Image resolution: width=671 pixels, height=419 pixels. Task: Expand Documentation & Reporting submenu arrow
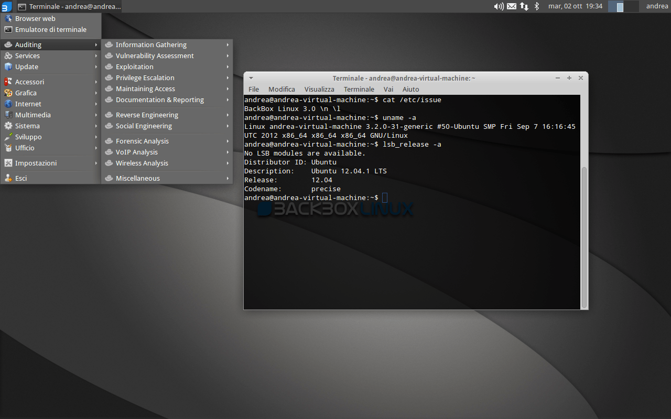click(228, 100)
